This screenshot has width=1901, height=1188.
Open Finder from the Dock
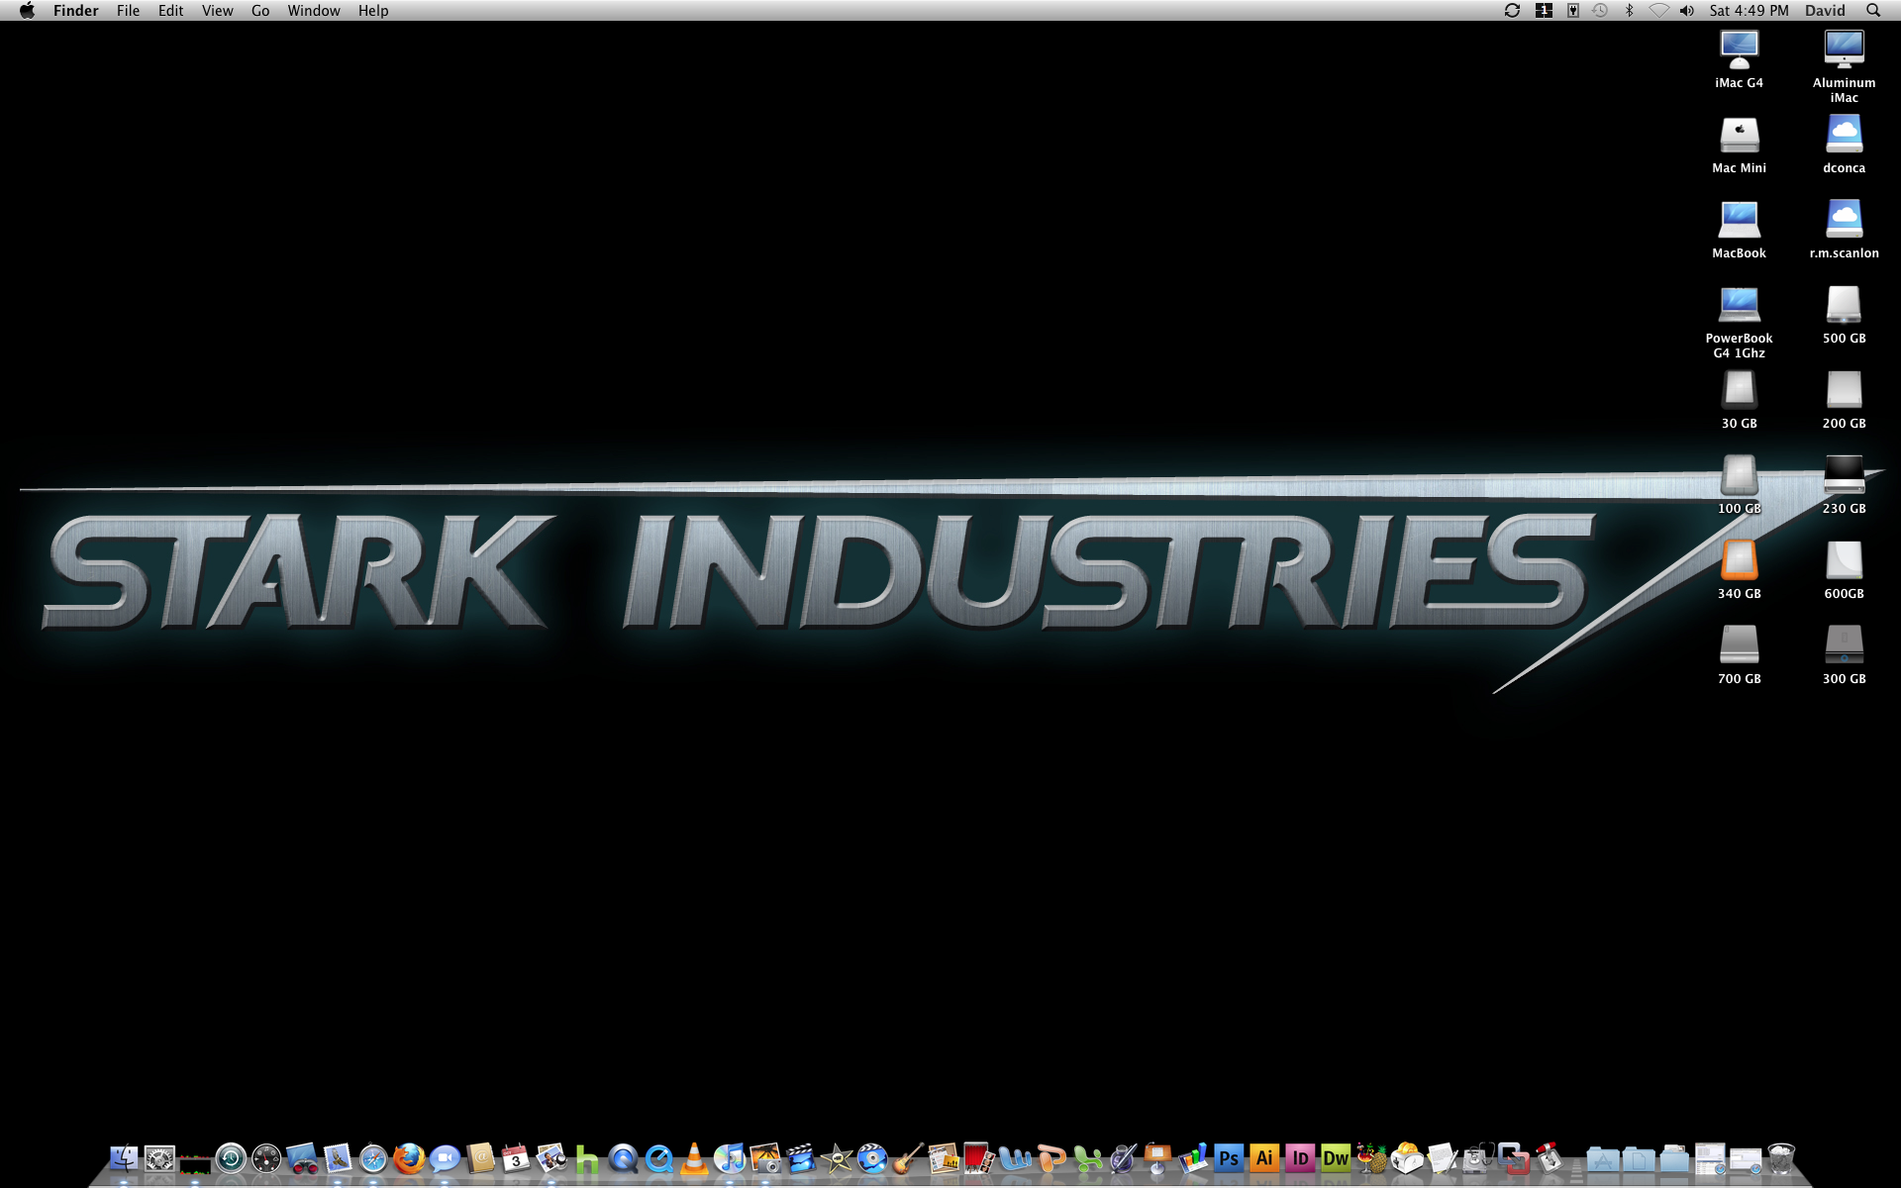(124, 1157)
